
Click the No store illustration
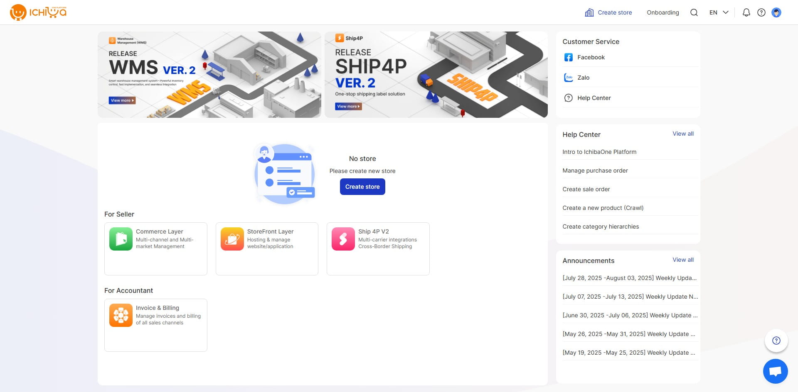285,174
